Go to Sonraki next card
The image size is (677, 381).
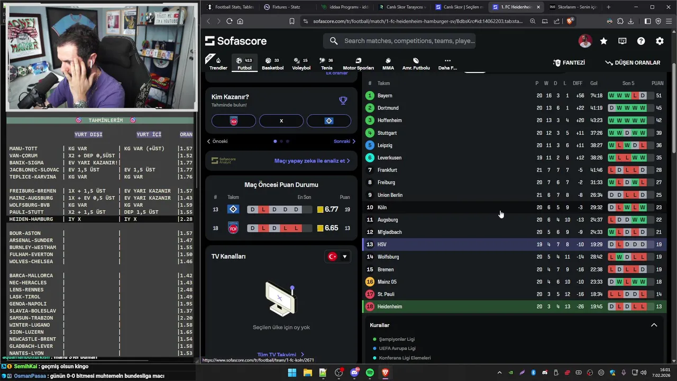pyautogui.click(x=345, y=141)
